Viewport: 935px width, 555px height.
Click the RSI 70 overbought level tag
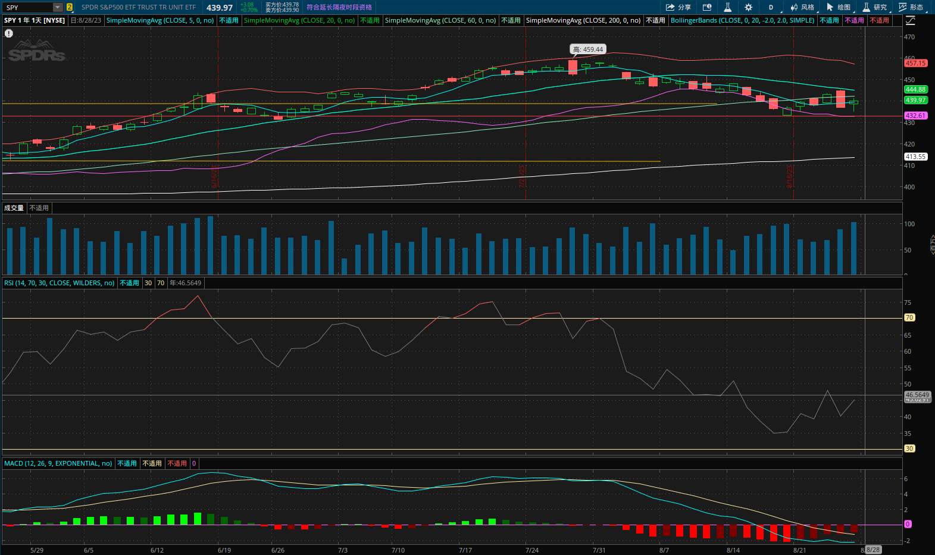pyautogui.click(x=909, y=317)
